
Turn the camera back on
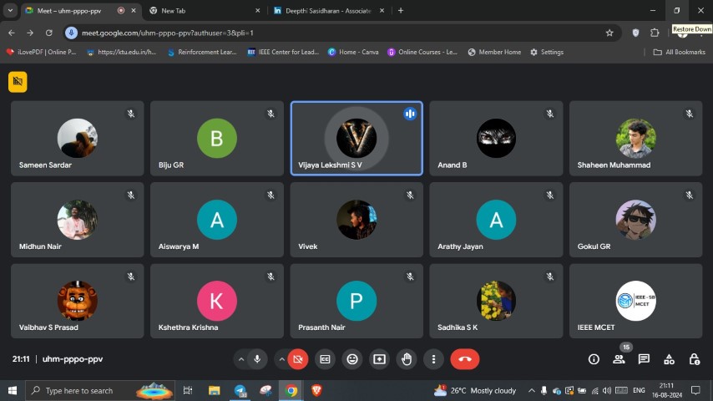click(297, 359)
